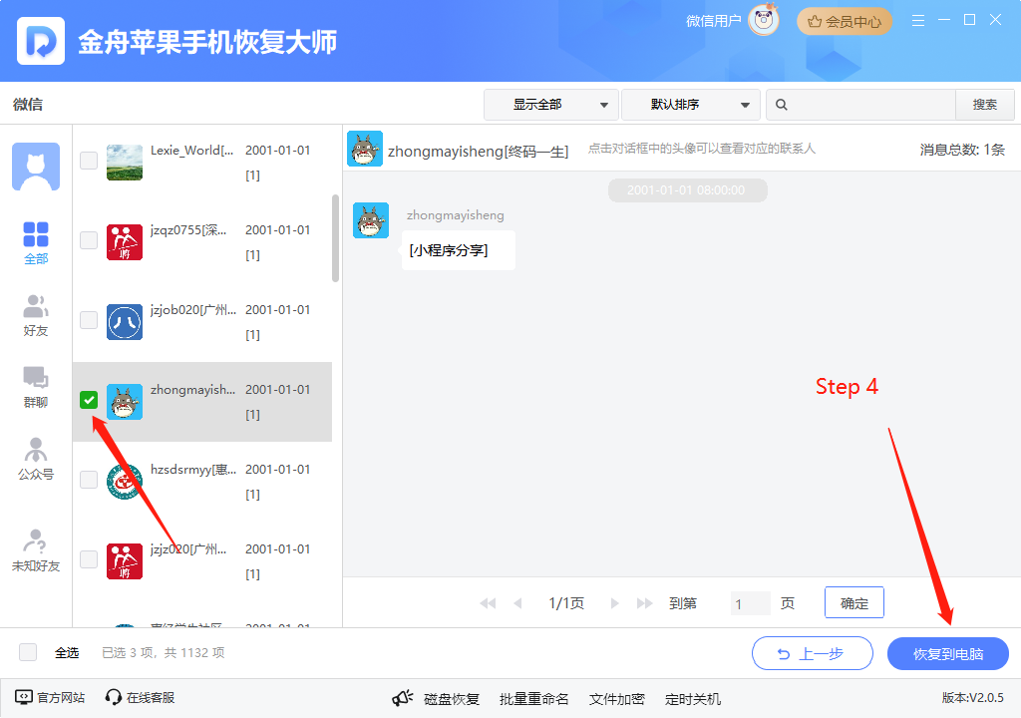This screenshot has height=718, width=1021.
Task: Open the hamburger menu icon
Action: (918, 21)
